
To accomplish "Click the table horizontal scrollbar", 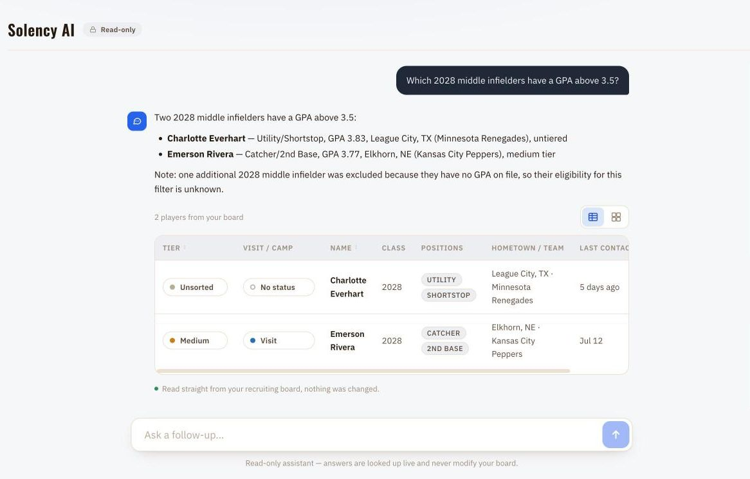I will [363, 371].
